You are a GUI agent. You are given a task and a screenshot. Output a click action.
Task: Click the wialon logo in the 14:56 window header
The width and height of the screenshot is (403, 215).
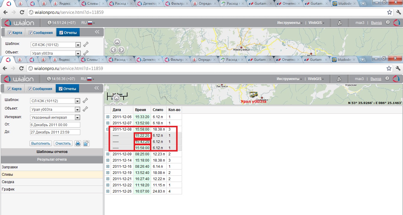[x=19, y=79]
